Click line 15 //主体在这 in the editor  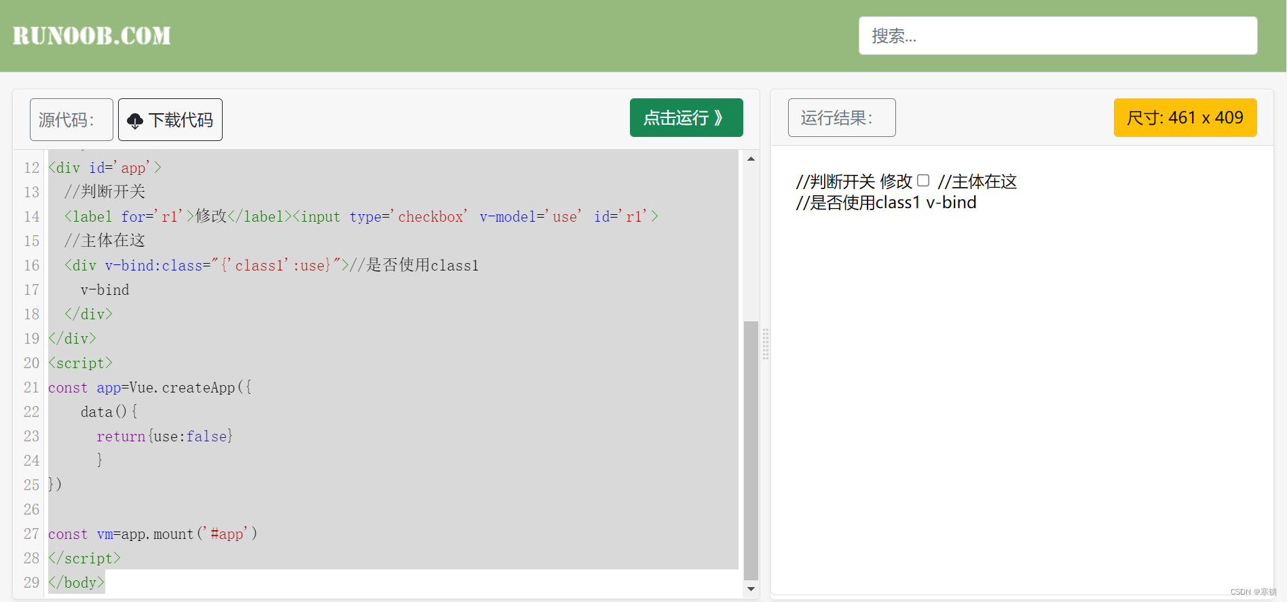105,241
